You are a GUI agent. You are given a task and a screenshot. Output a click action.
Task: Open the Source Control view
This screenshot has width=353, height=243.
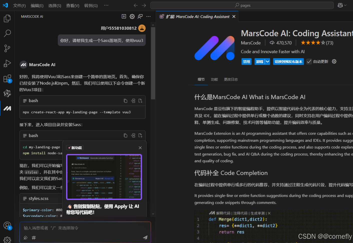tap(7, 48)
